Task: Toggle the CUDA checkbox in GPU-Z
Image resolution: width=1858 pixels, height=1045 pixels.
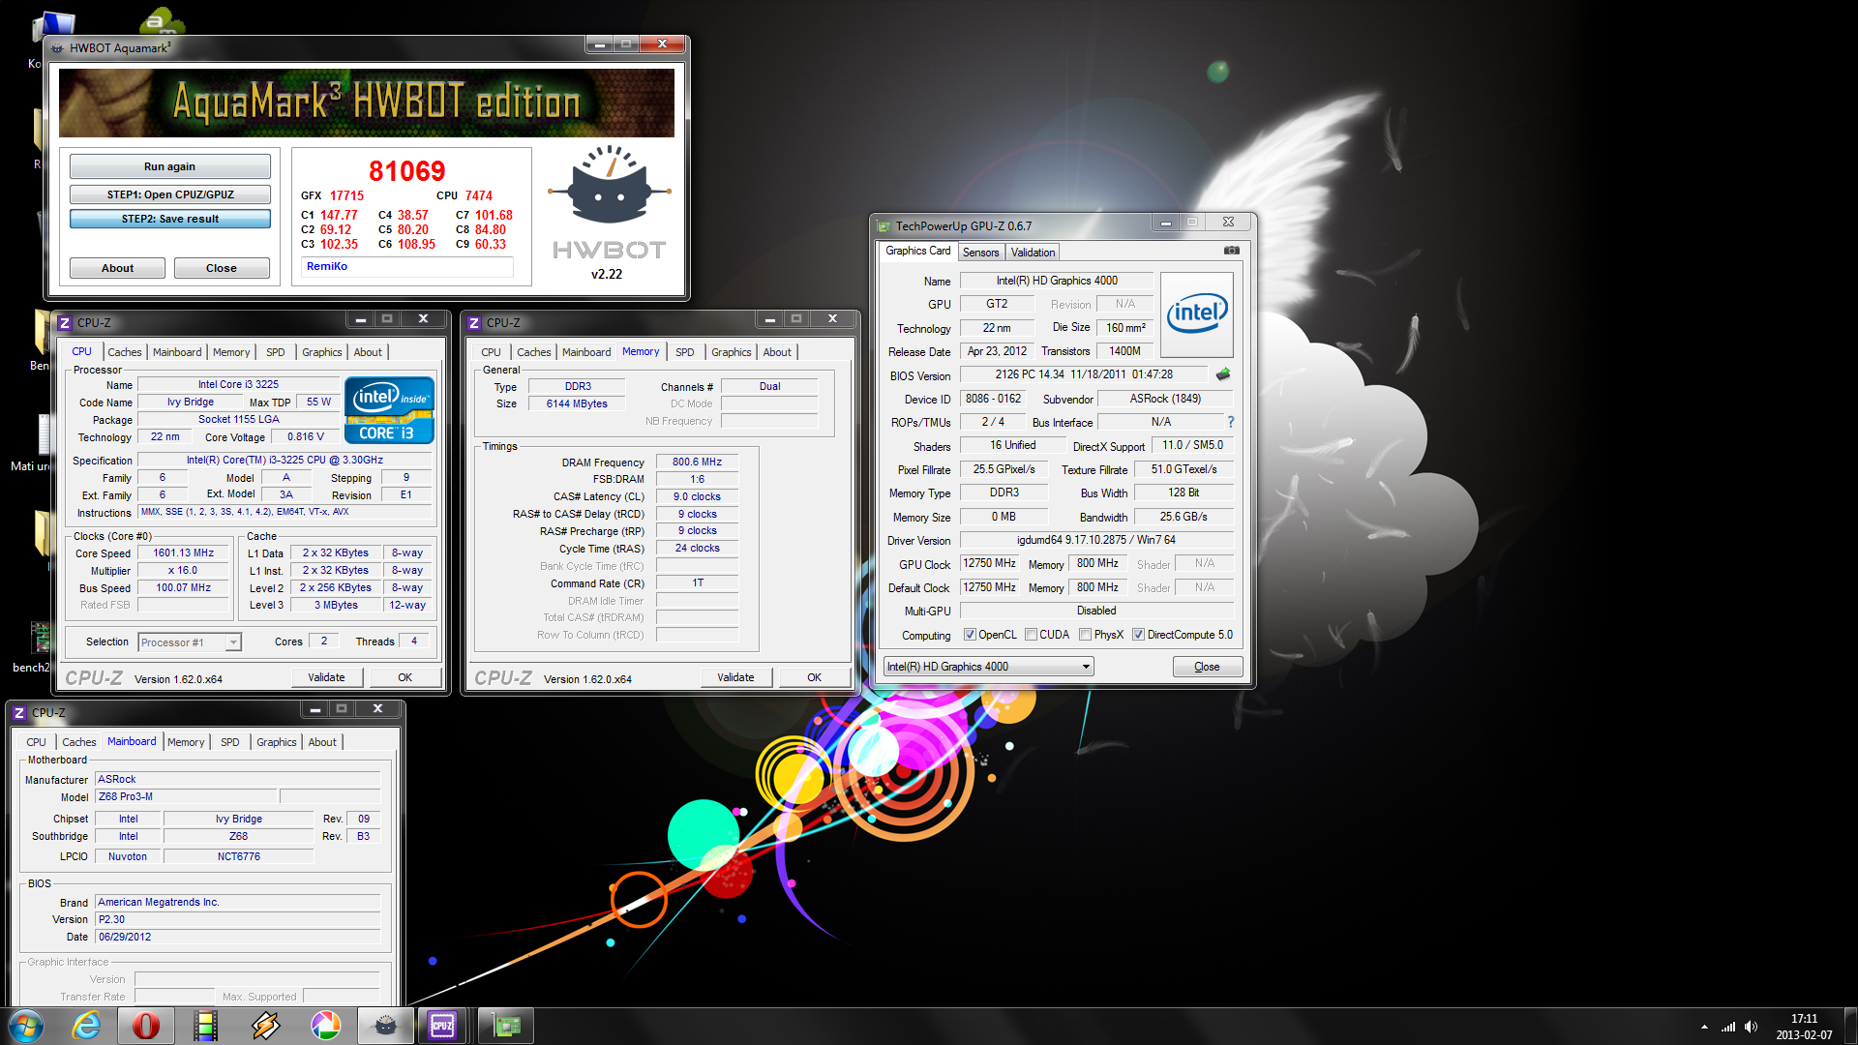Action: click(1031, 635)
